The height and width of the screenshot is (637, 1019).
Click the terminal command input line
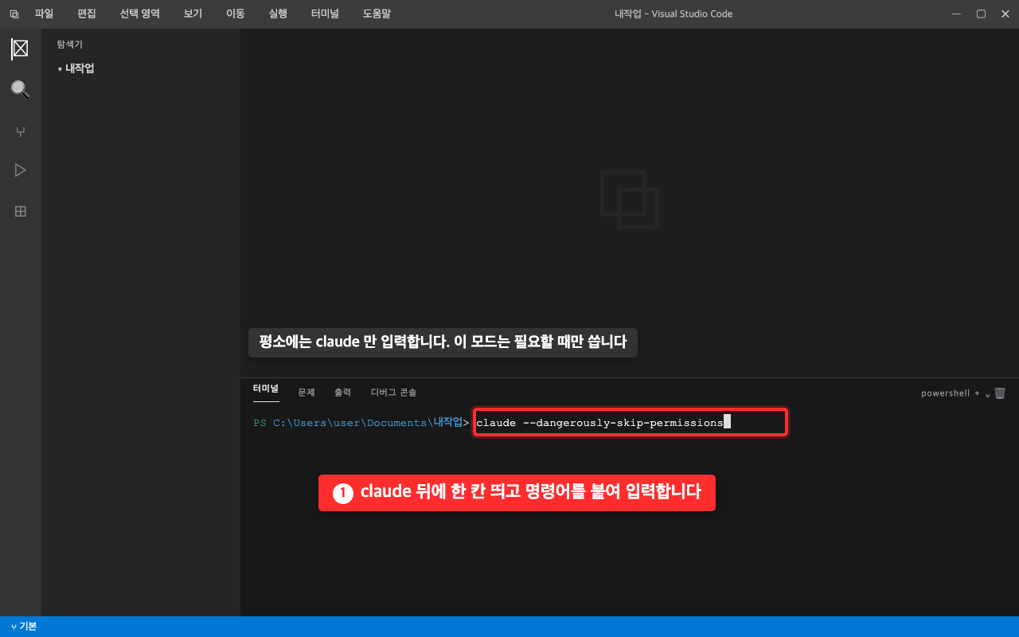[x=630, y=422]
